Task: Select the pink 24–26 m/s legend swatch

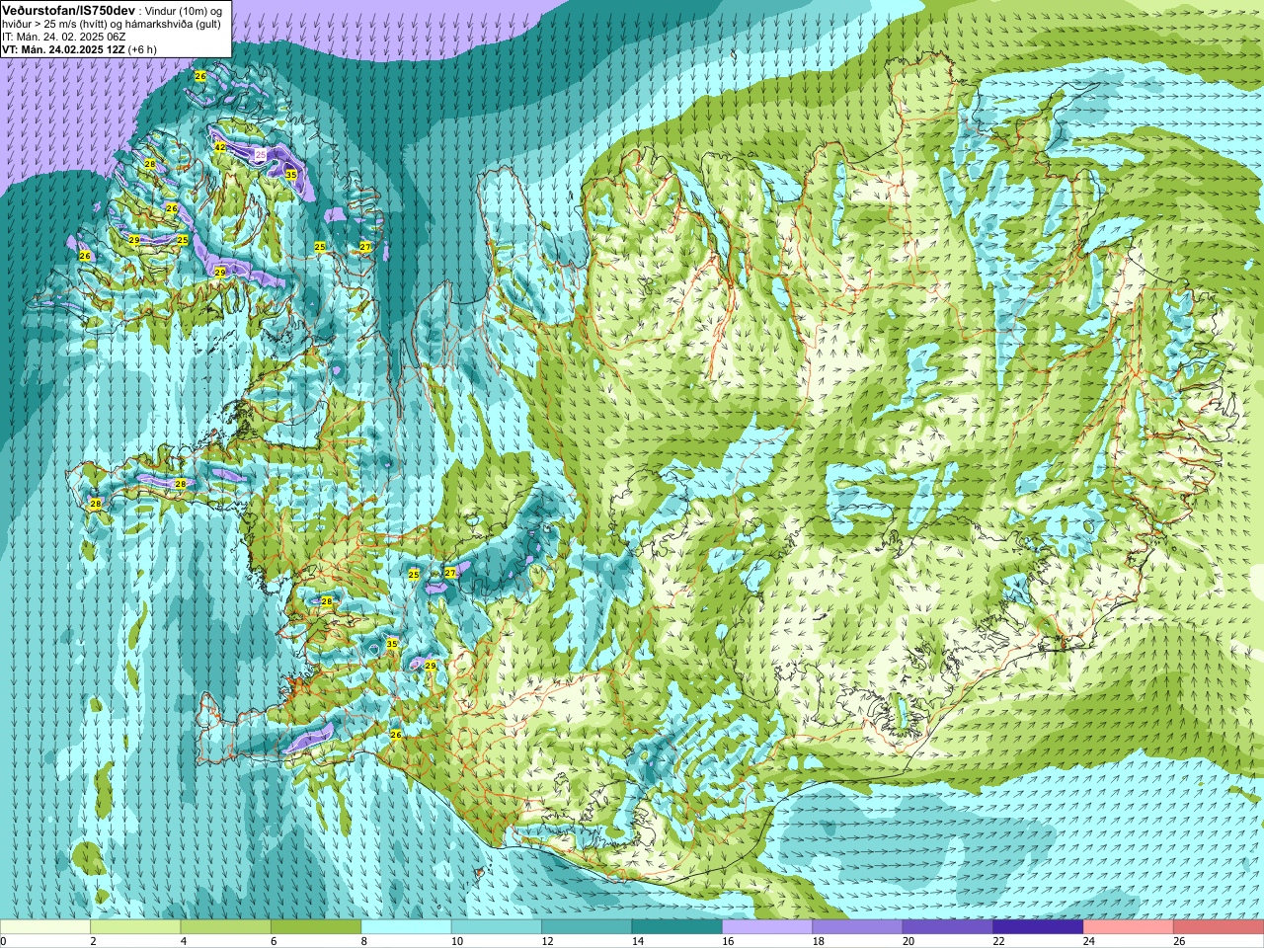Action: (x=1129, y=927)
